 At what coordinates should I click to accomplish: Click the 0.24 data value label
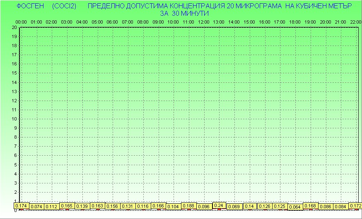pos(219,205)
